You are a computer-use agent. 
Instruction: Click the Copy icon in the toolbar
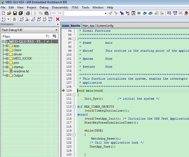[x=41, y=13]
